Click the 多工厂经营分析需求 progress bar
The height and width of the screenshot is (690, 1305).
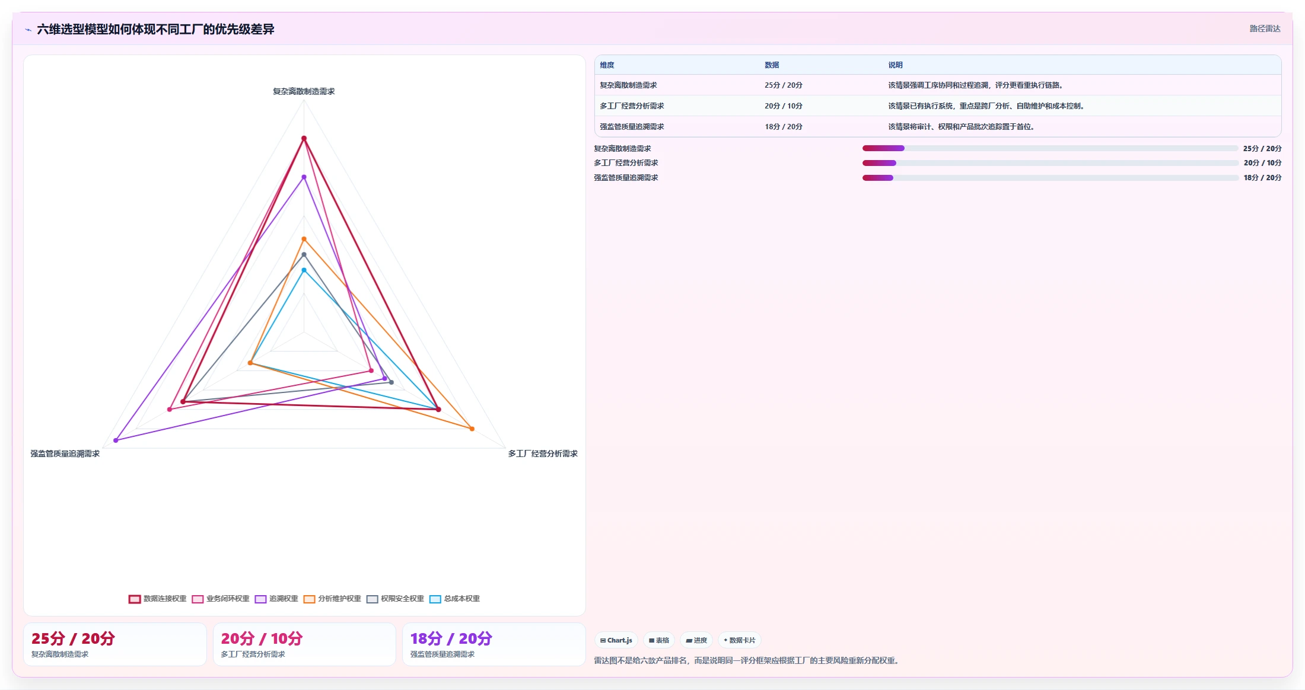[x=1050, y=163]
